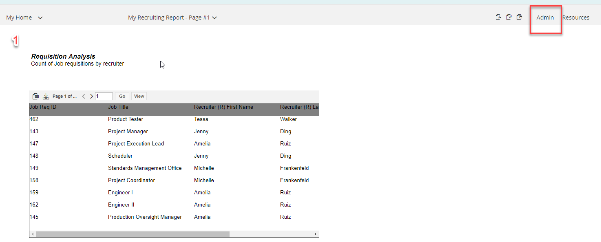Select the Project Manager job title
The width and height of the screenshot is (601, 242).
(128, 132)
